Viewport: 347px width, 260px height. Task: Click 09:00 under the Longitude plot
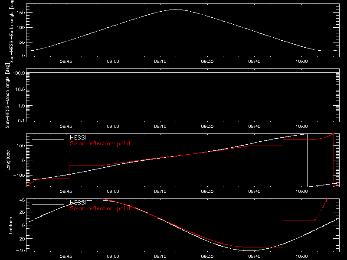coord(113,192)
